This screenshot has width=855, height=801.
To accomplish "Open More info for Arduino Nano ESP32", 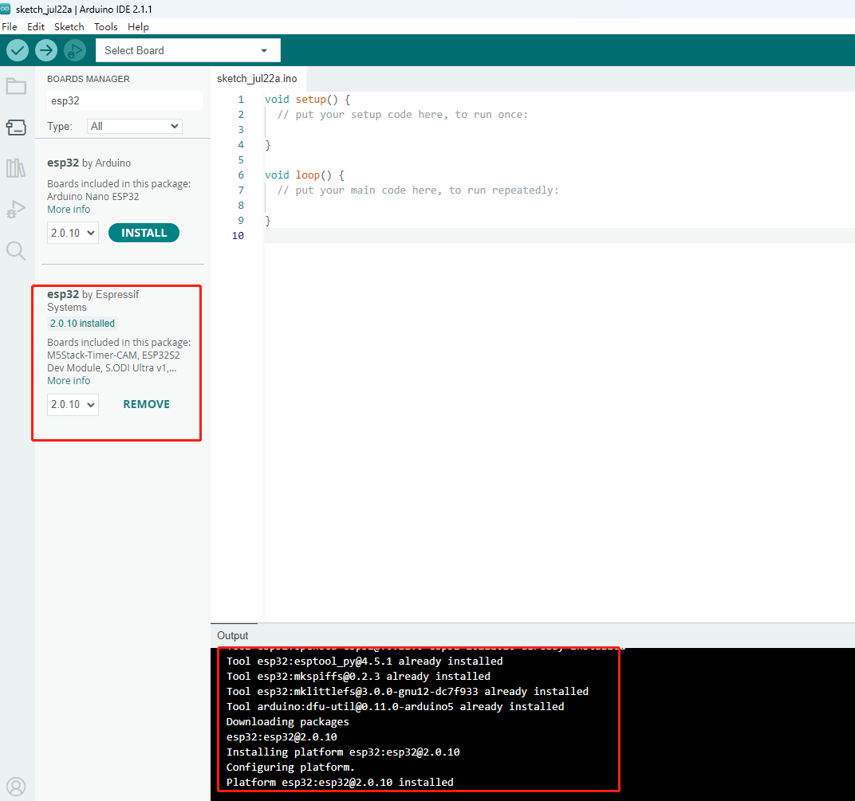I will pyautogui.click(x=69, y=210).
